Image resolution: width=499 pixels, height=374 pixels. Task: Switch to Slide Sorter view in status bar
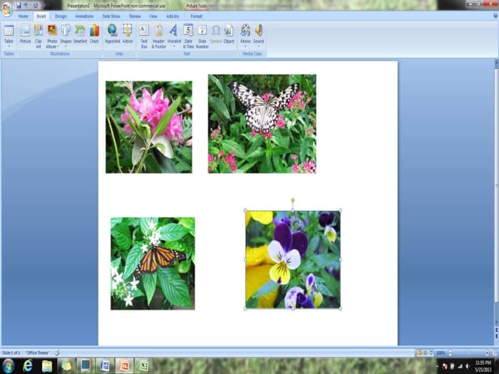tap(425, 353)
